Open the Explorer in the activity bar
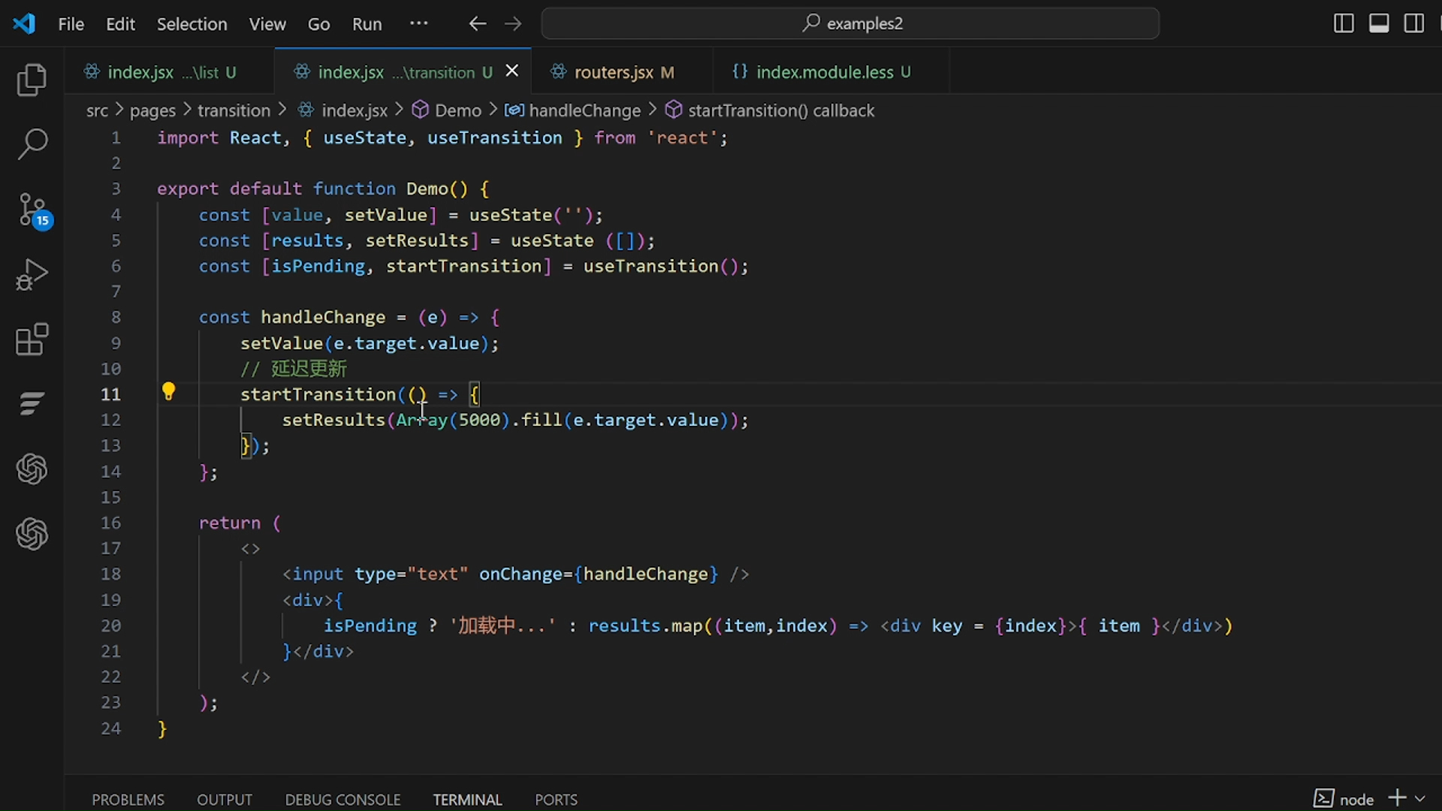The height and width of the screenshot is (811, 1442). (32, 80)
